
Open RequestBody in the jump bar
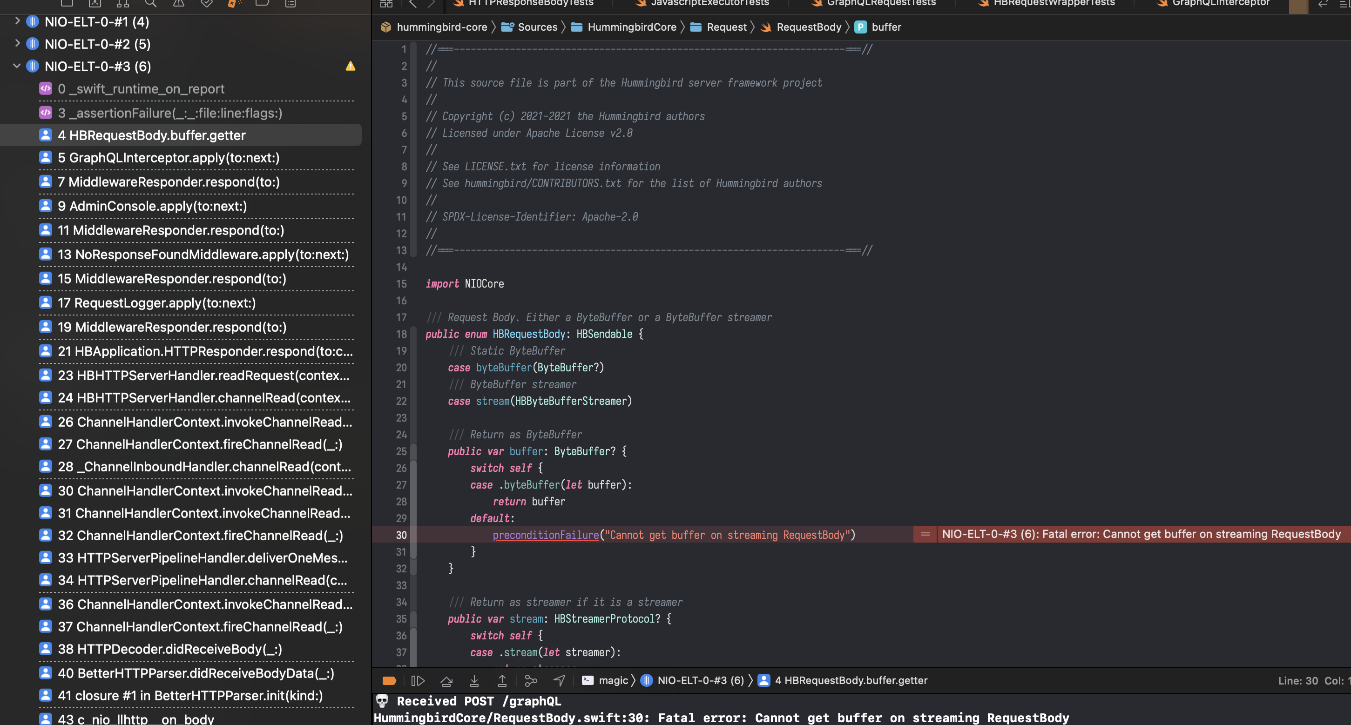[808, 27]
